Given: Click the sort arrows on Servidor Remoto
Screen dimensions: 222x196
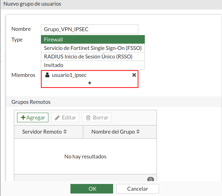Looking at the screenshot, I should tap(65, 132).
